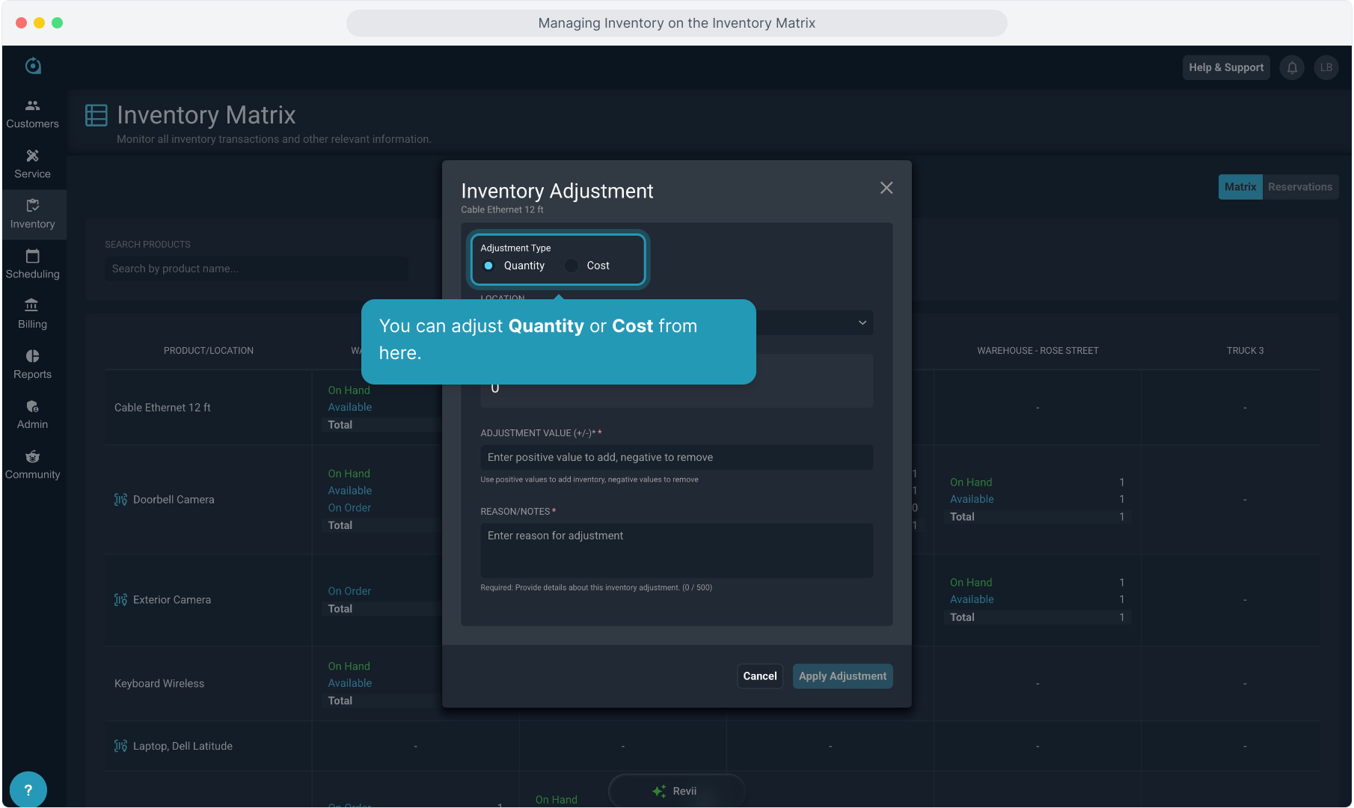Click the Scheduling calendar icon
1354x808 pixels.
[x=32, y=257]
